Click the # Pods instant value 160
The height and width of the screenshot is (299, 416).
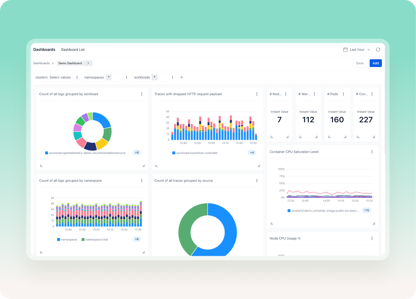point(337,120)
